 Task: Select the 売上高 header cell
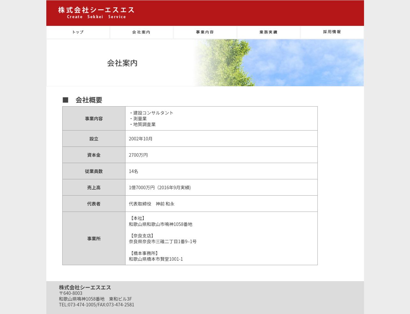(94, 187)
